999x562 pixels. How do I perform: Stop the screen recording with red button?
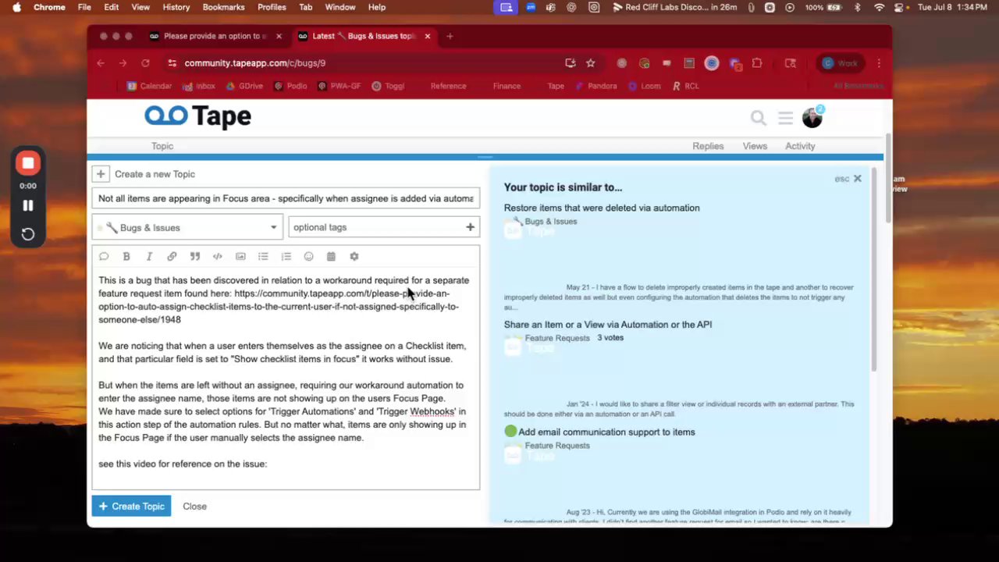coord(28,163)
